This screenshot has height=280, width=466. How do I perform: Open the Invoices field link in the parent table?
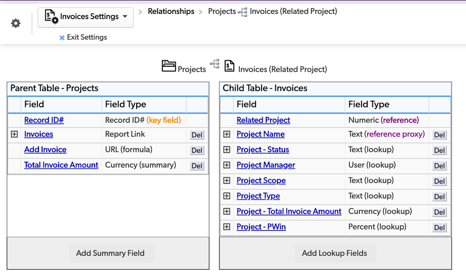coord(39,134)
